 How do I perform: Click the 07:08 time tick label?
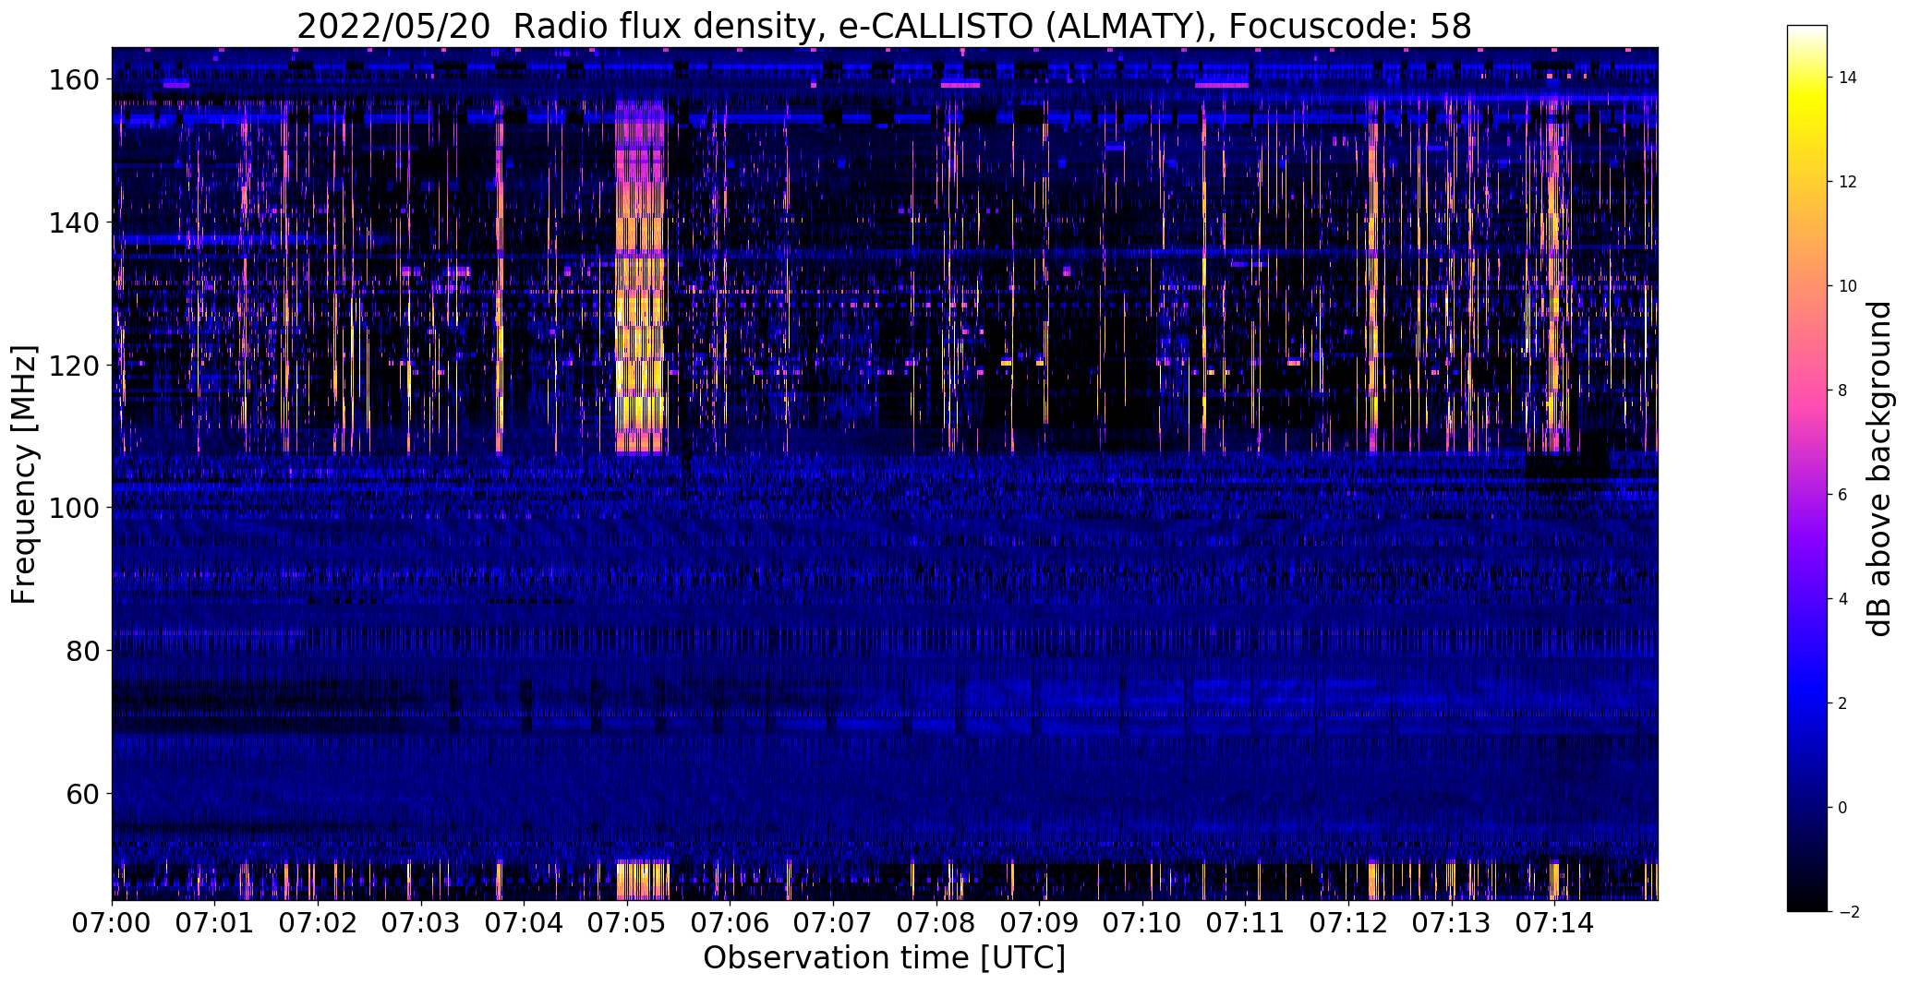[936, 921]
